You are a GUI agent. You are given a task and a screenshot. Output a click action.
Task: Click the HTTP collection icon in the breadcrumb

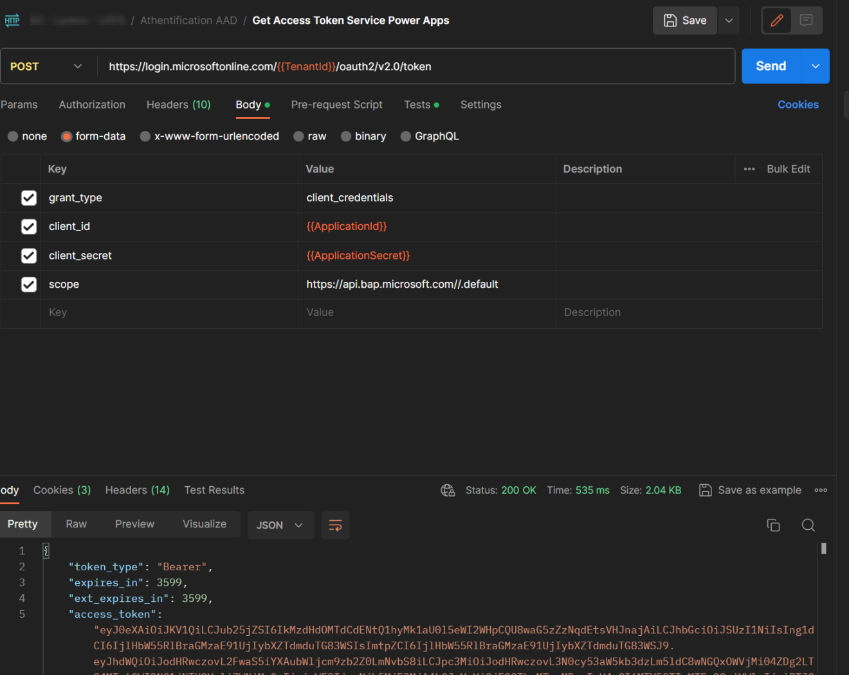tap(12, 20)
